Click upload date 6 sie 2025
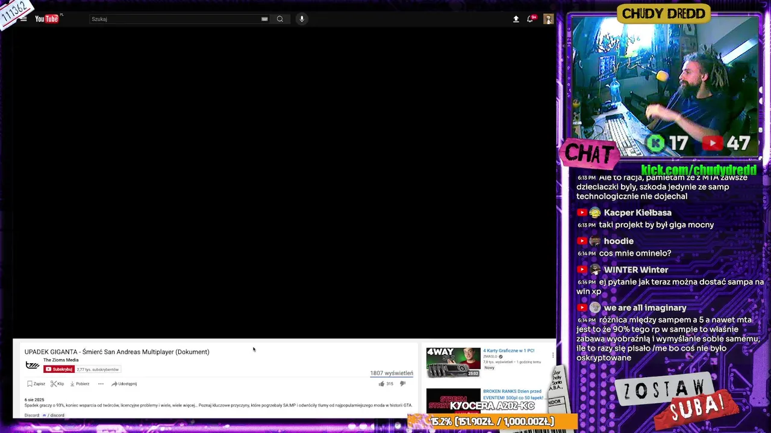 click(x=34, y=400)
